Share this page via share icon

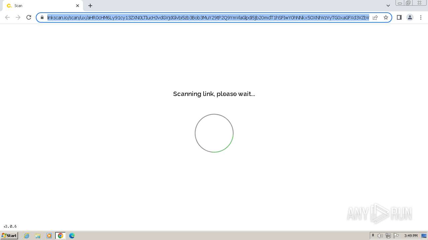coord(375,17)
